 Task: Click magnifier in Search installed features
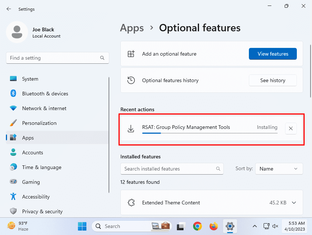[x=218, y=169]
